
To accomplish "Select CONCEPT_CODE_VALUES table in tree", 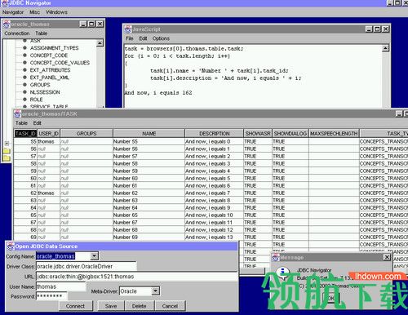I will click(60, 63).
